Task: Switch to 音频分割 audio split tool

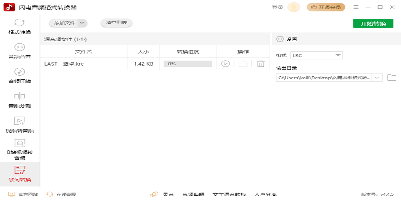Action: click(20, 101)
